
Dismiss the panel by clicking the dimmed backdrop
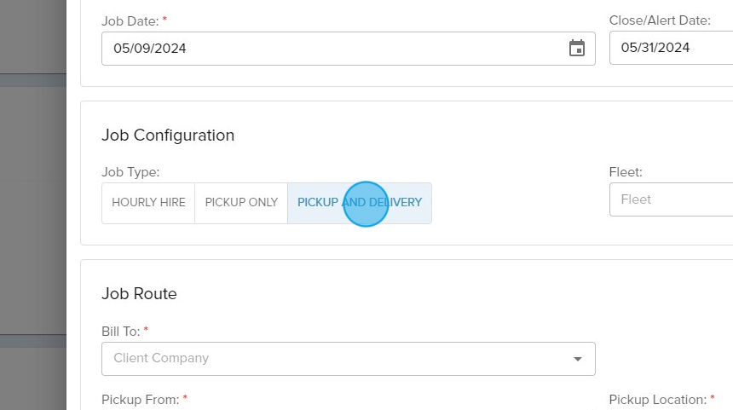point(32,205)
